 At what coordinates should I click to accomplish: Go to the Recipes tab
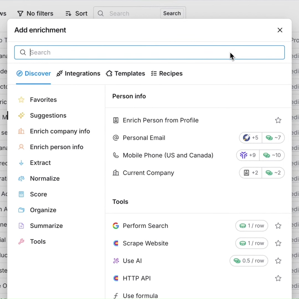pos(167,74)
